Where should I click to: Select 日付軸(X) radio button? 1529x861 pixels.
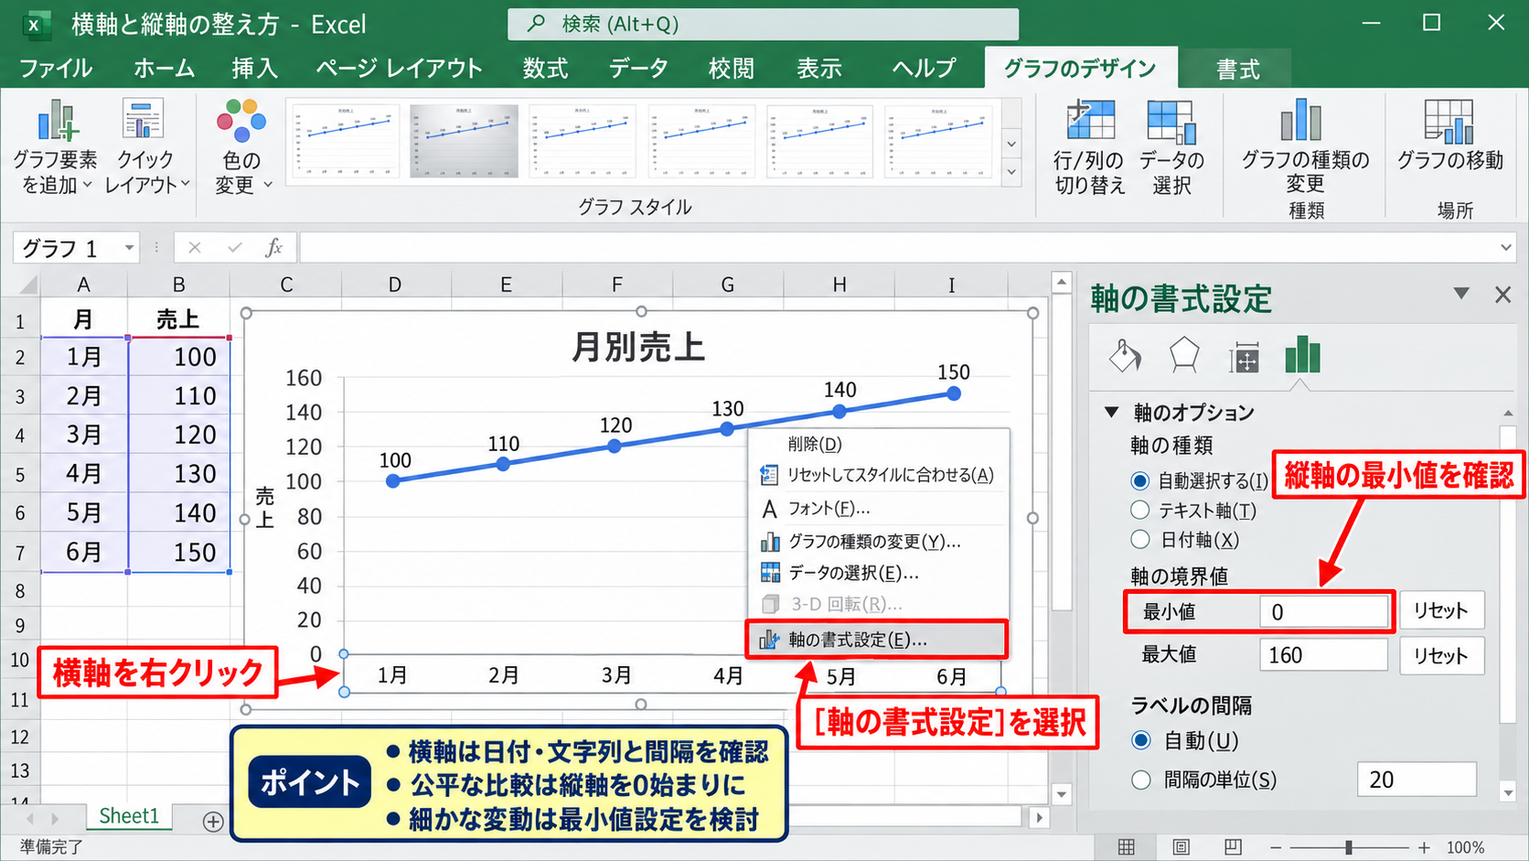[x=1139, y=539]
